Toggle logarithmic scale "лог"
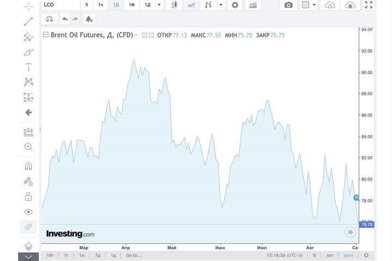 pyautogui.click(x=329, y=254)
